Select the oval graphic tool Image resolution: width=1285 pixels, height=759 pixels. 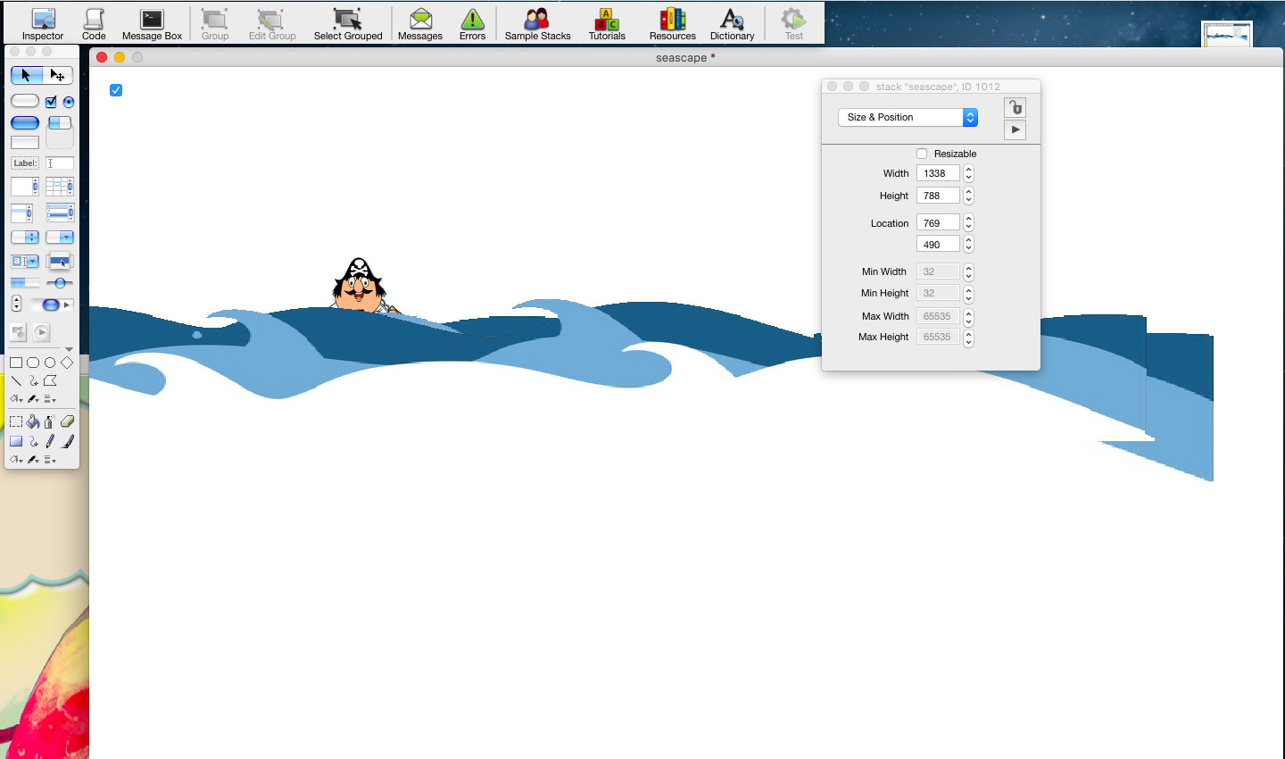pos(50,363)
